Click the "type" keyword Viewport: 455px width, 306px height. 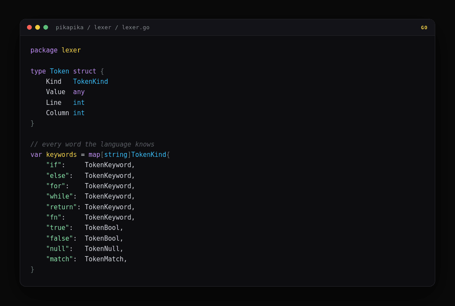click(38, 71)
